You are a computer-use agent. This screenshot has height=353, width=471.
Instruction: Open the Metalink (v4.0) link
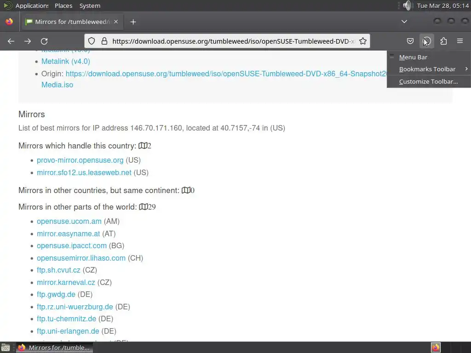click(65, 61)
